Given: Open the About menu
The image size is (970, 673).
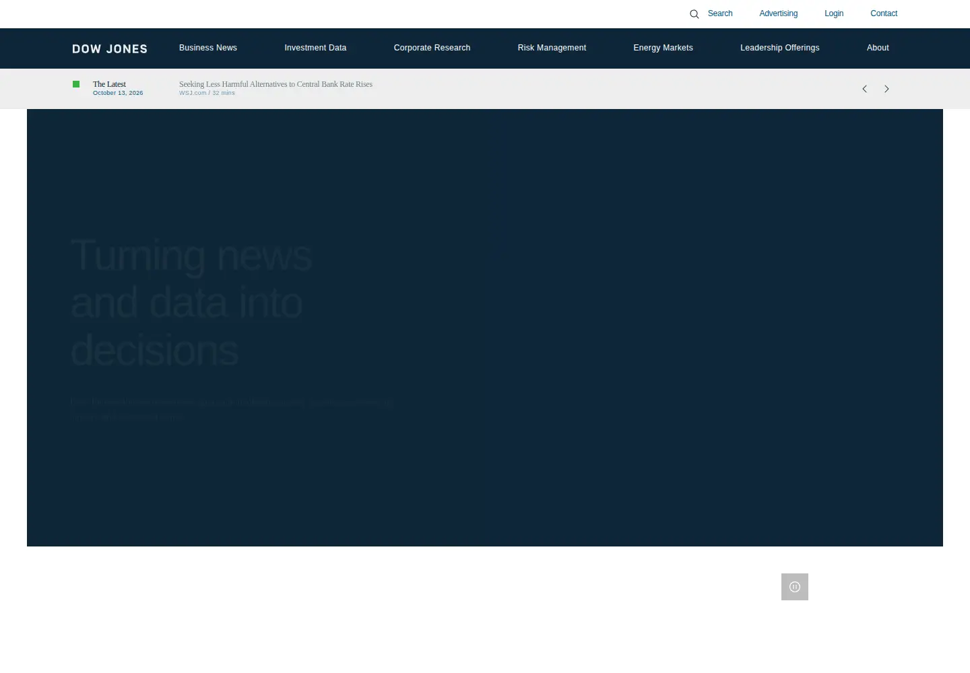Looking at the screenshot, I should pos(878,48).
